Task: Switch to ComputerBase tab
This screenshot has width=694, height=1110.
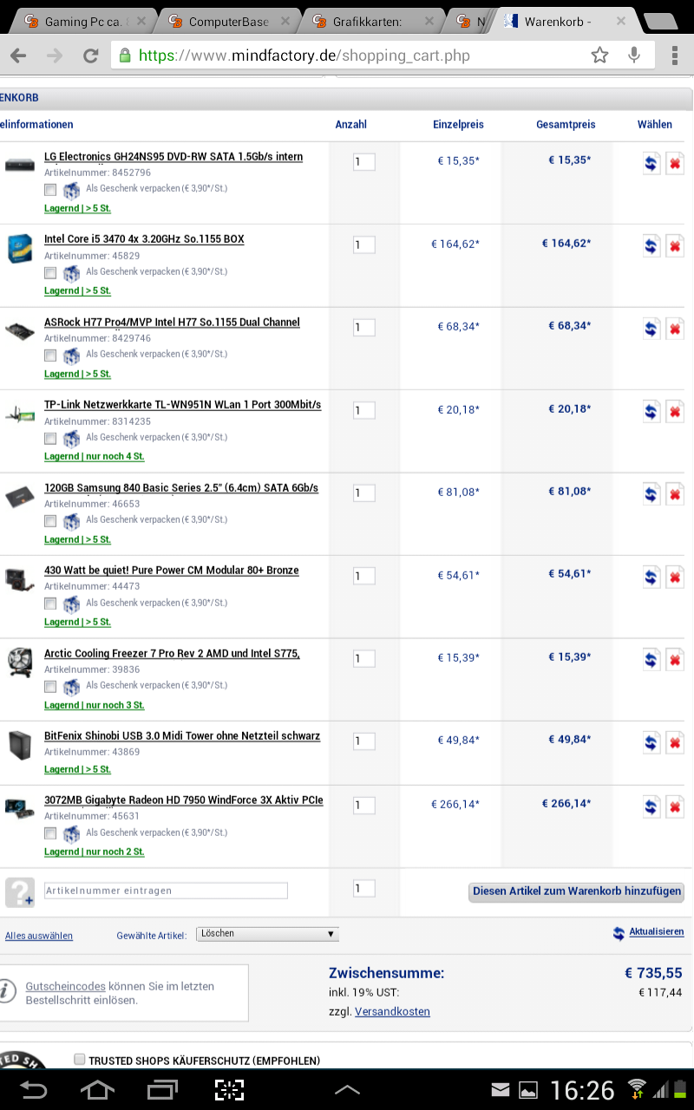Action: pyautogui.click(x=229, y=22)
